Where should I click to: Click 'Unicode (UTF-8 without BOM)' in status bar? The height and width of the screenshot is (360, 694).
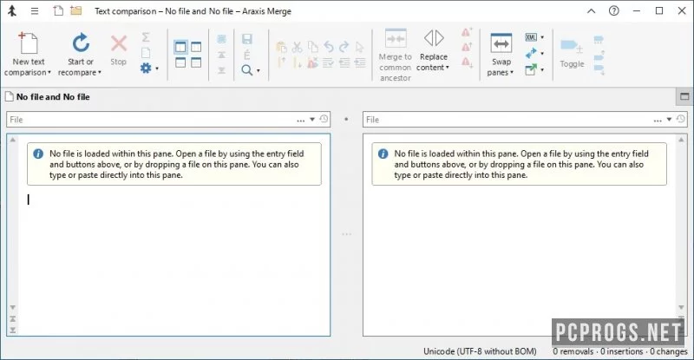click(x=480, y=351)
